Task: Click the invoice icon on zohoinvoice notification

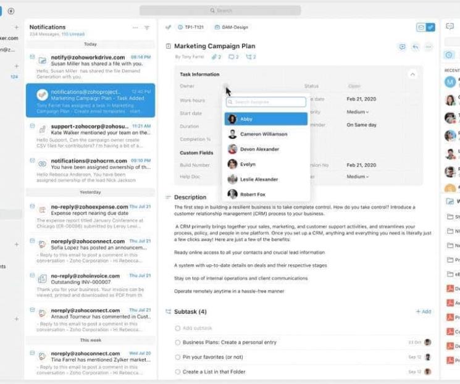Action: pos(42,278)
